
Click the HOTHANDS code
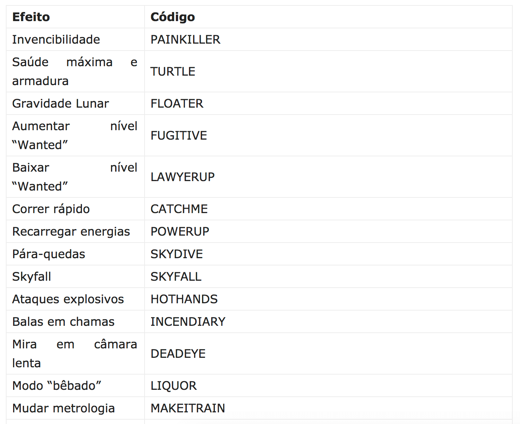(184, 299)
